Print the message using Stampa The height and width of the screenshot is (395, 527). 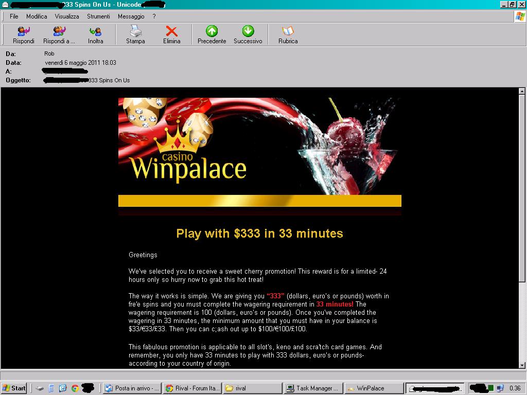point(135,35)
